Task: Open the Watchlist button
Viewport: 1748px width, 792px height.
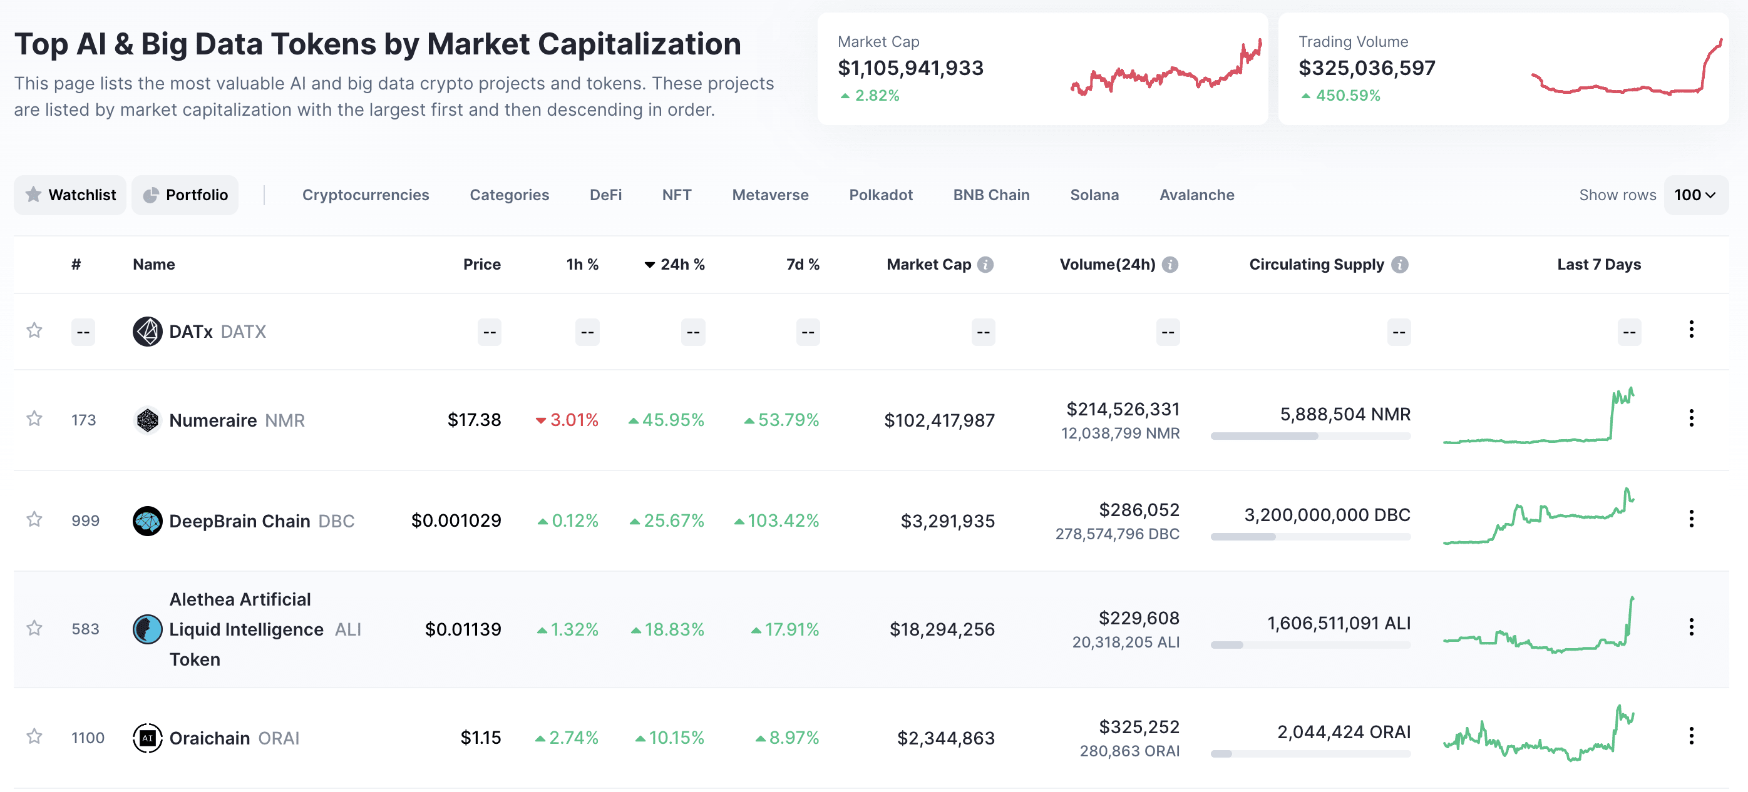Action: click(x=71, y=195)
